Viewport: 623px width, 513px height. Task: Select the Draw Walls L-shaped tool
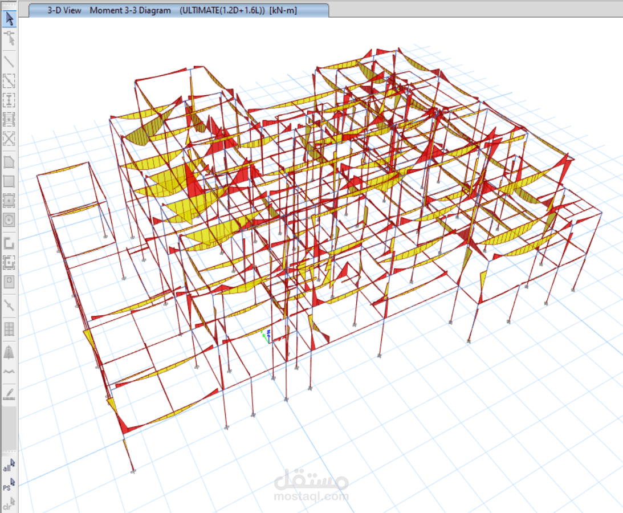coord(9,243)
